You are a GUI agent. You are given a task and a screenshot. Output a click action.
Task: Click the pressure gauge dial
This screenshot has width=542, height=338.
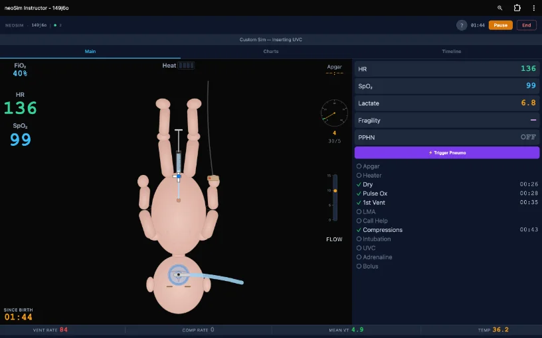click(x=334, y=113)
